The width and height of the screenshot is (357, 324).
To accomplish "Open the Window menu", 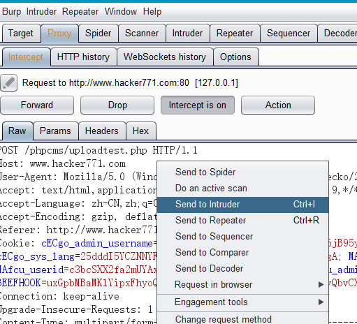I will [x=121, y=12].
